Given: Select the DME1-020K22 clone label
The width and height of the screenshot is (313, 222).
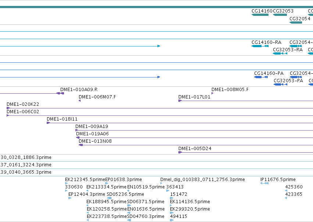Looking at the screenshot, I should 23,104.
